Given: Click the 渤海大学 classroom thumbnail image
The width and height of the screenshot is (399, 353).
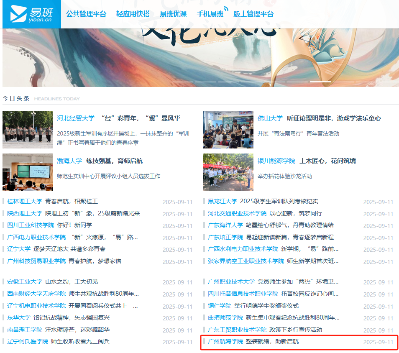Looking at the screenshot, I should tap(28, 172).
